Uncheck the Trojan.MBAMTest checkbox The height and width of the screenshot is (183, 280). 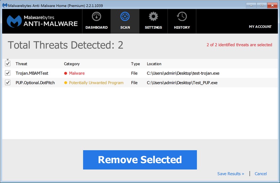(8, 73)
